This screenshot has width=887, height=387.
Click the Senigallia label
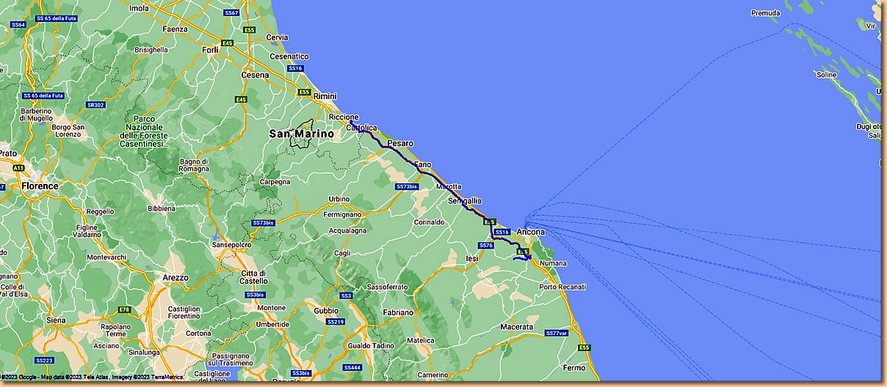[x=465, y=200]
